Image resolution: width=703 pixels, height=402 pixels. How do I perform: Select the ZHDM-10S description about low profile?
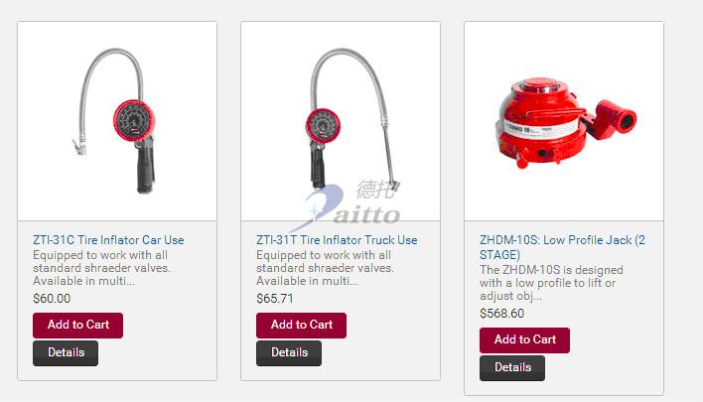tap(551, 283)
